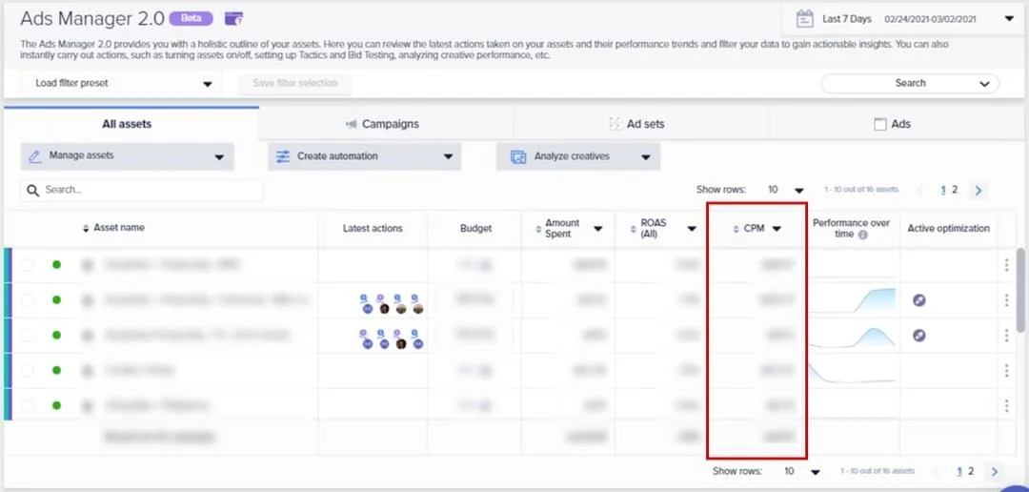This screenshot has height=492, width=1029.
Task: Click the '1 - 10 out of 16 assets' text above table
Action: tap(861, 190)
